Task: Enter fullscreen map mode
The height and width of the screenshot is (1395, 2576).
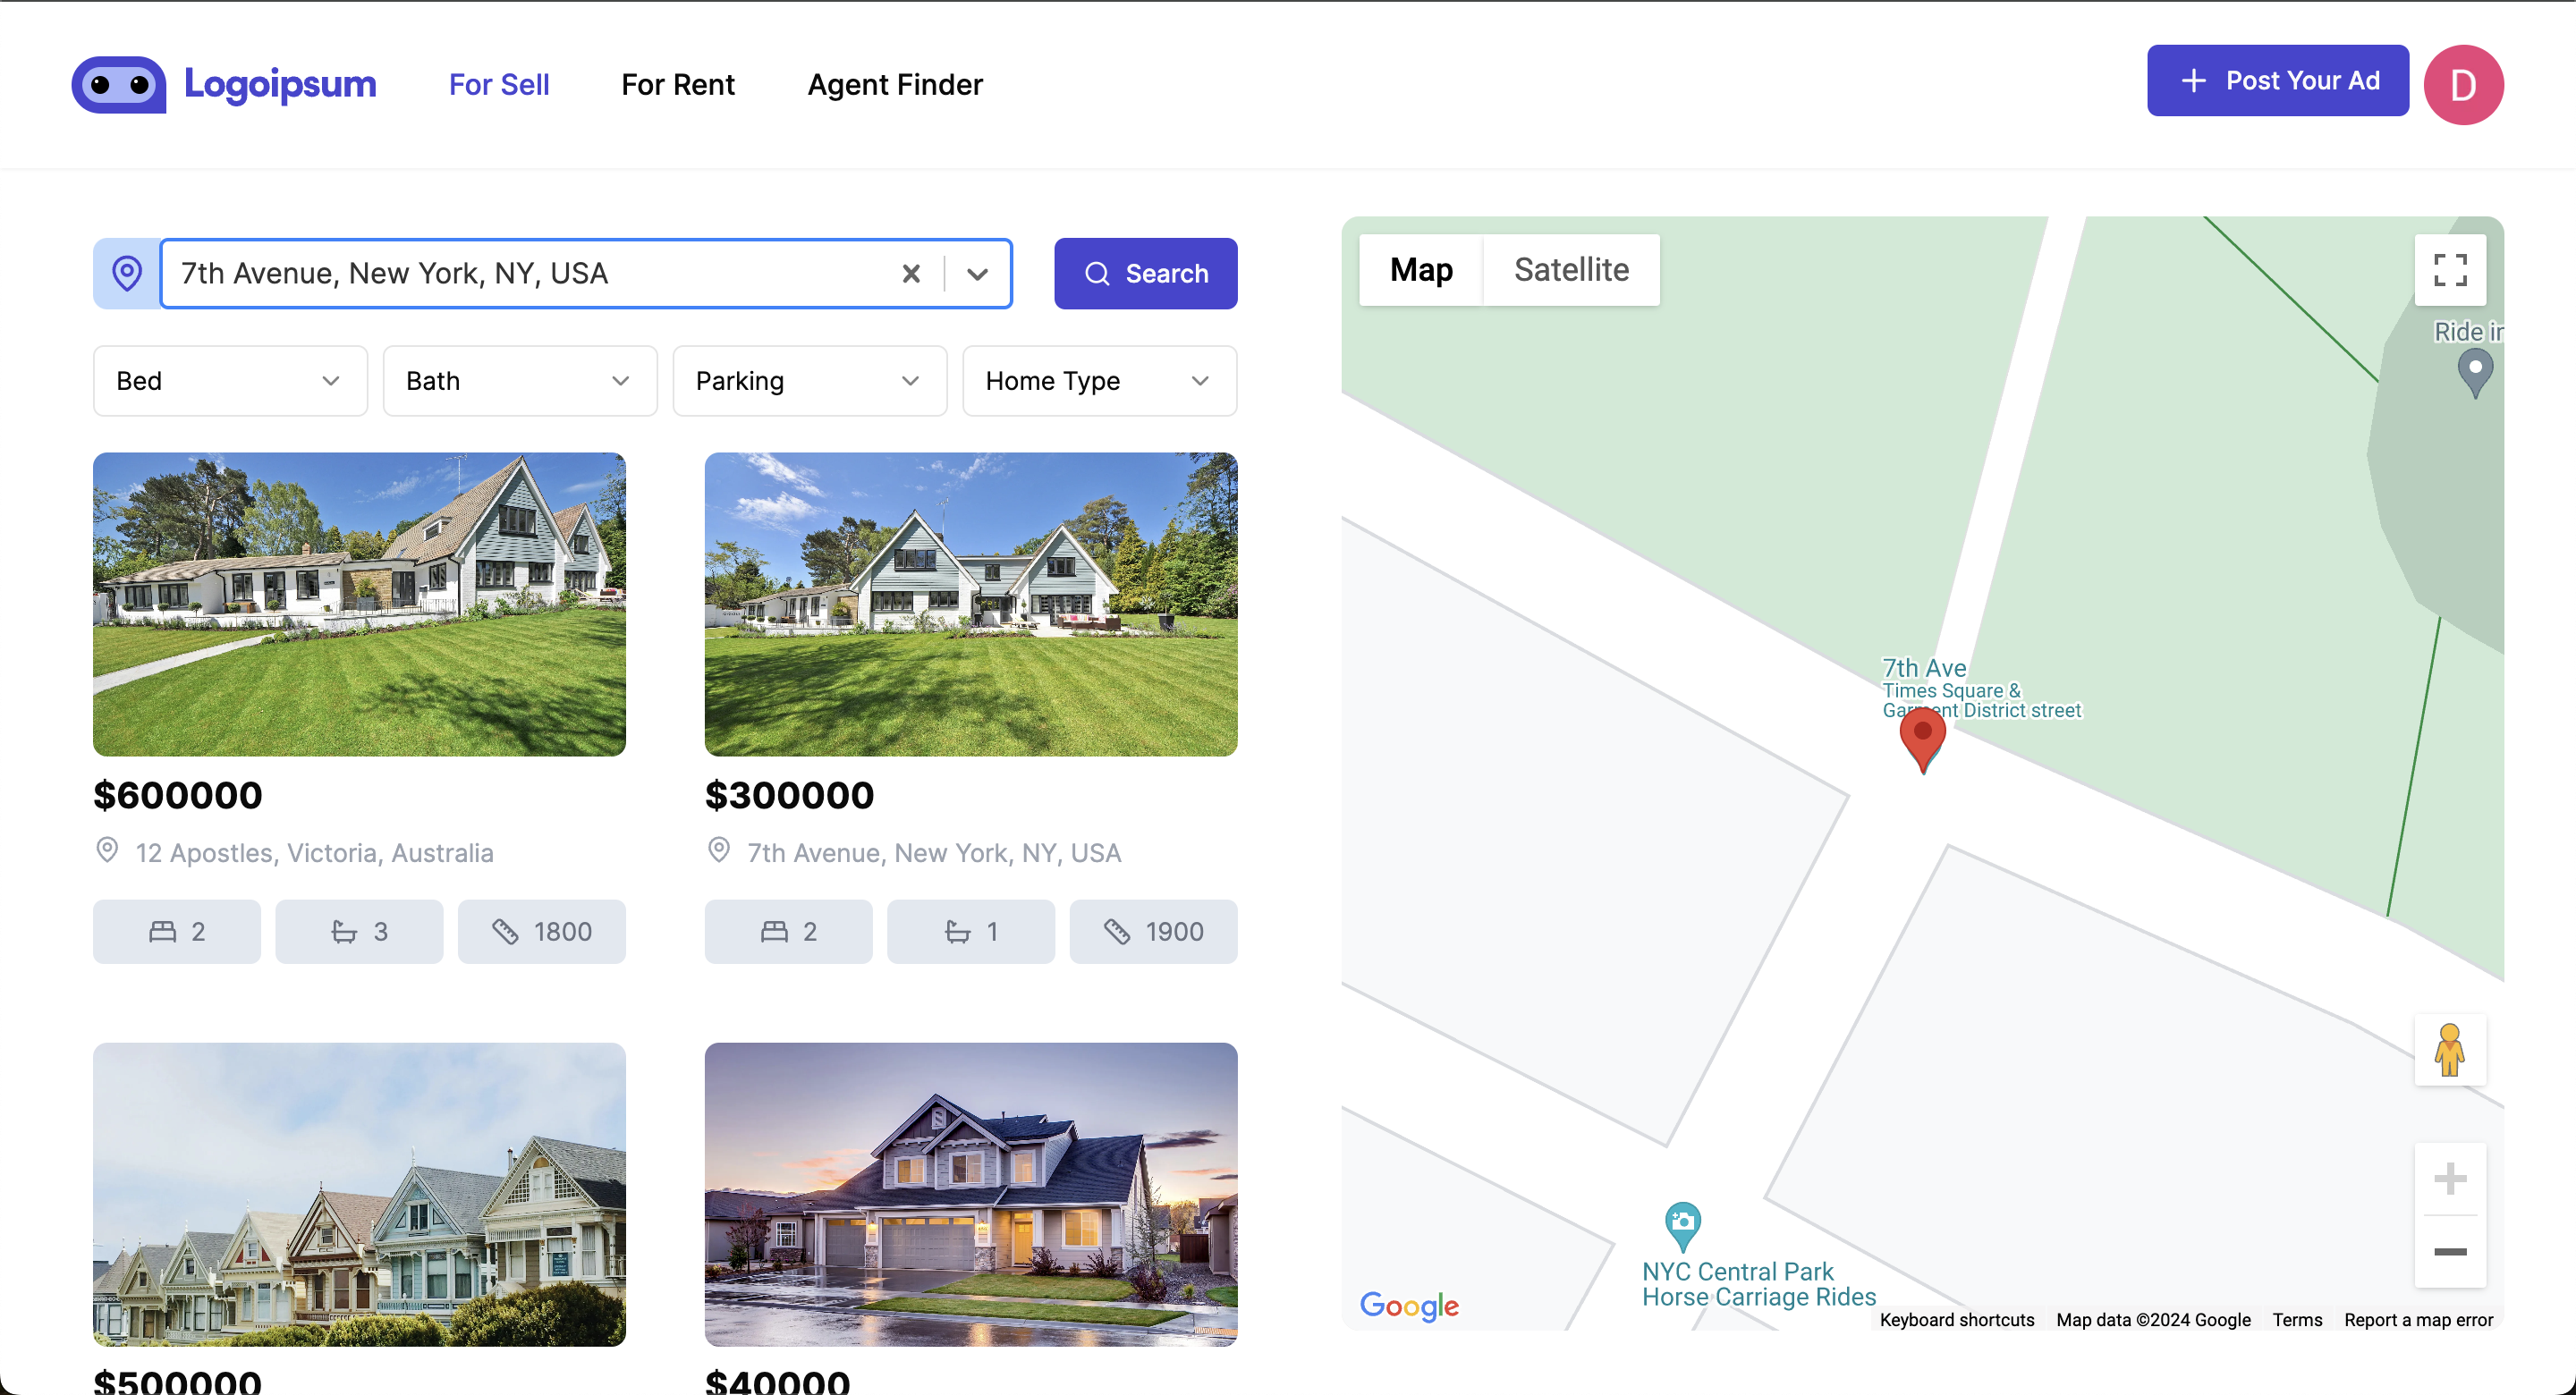Action: (2451, 269)
